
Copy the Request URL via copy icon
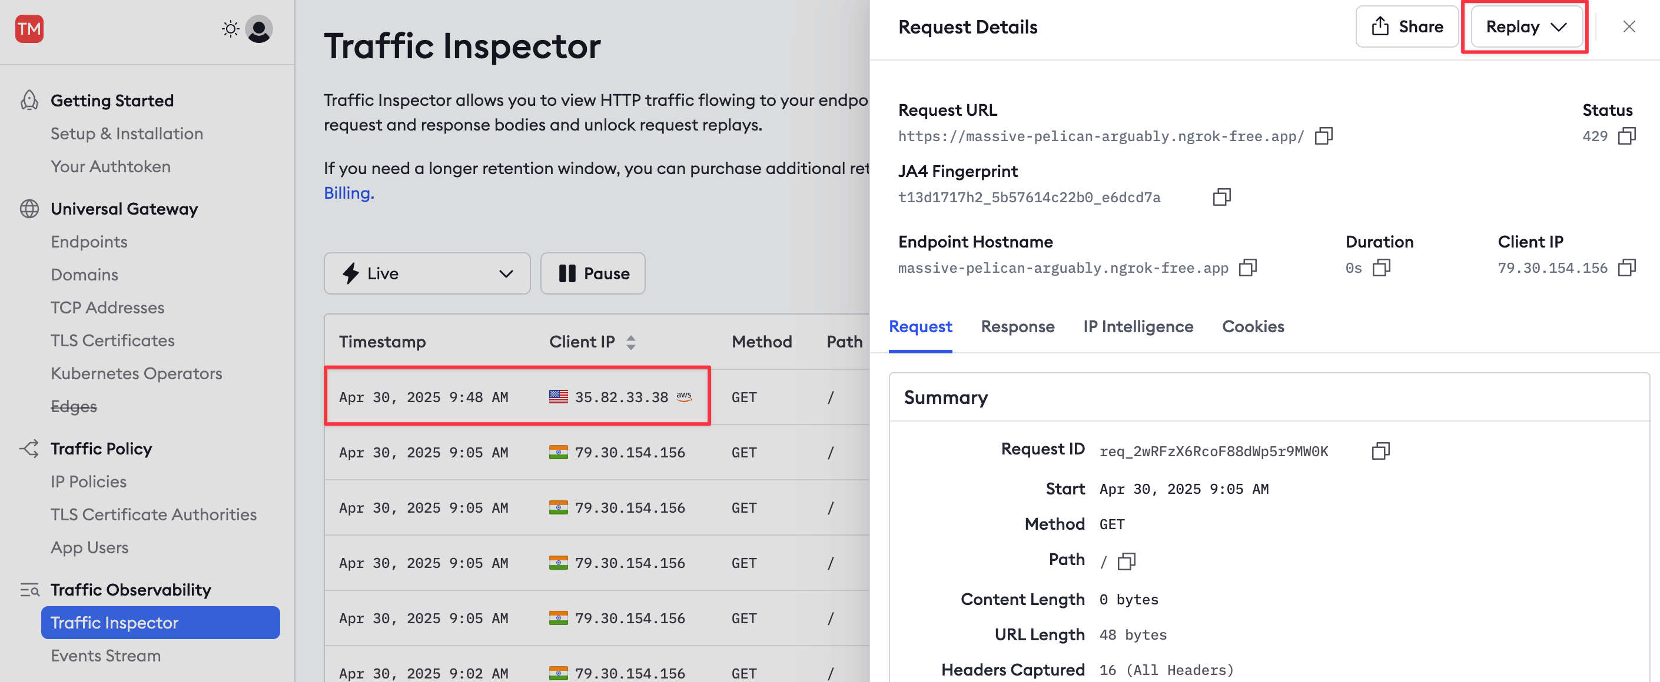coord(1324,136)
